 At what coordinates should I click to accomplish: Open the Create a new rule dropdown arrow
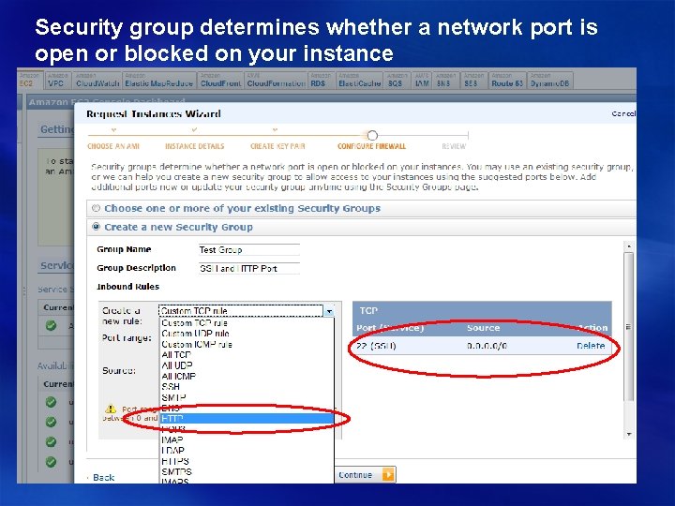tap(329, 311)
